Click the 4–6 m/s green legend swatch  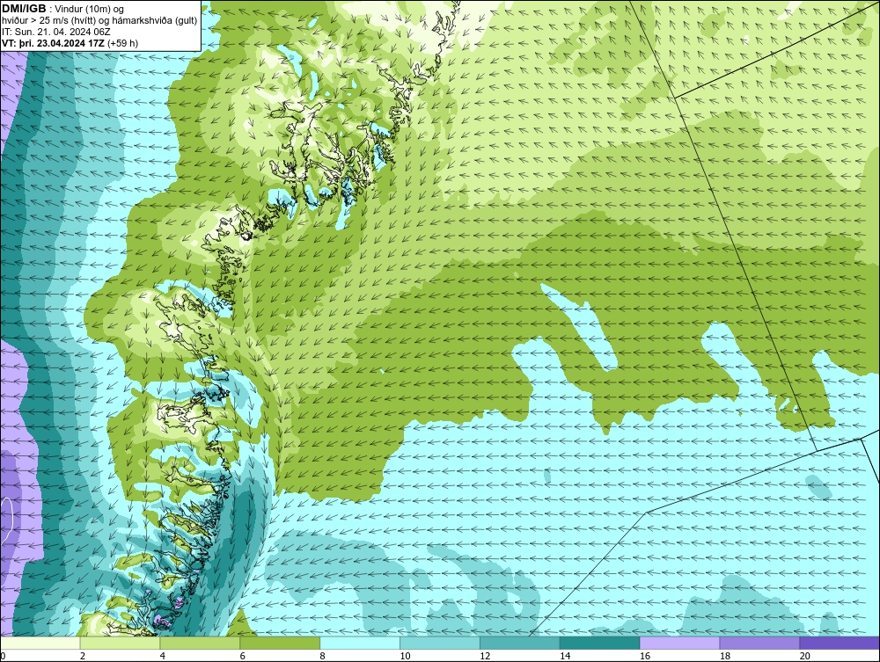(x=200, y=643)
